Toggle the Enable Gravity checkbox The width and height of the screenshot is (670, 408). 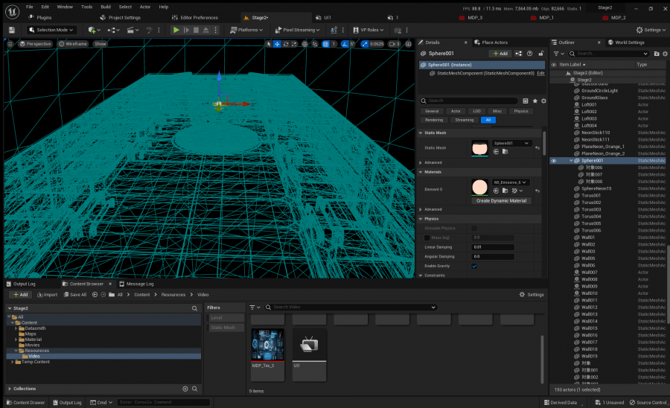474,266
